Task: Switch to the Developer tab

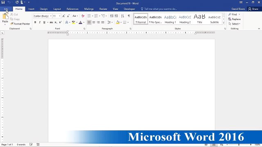Action: (x=129, y=9)
